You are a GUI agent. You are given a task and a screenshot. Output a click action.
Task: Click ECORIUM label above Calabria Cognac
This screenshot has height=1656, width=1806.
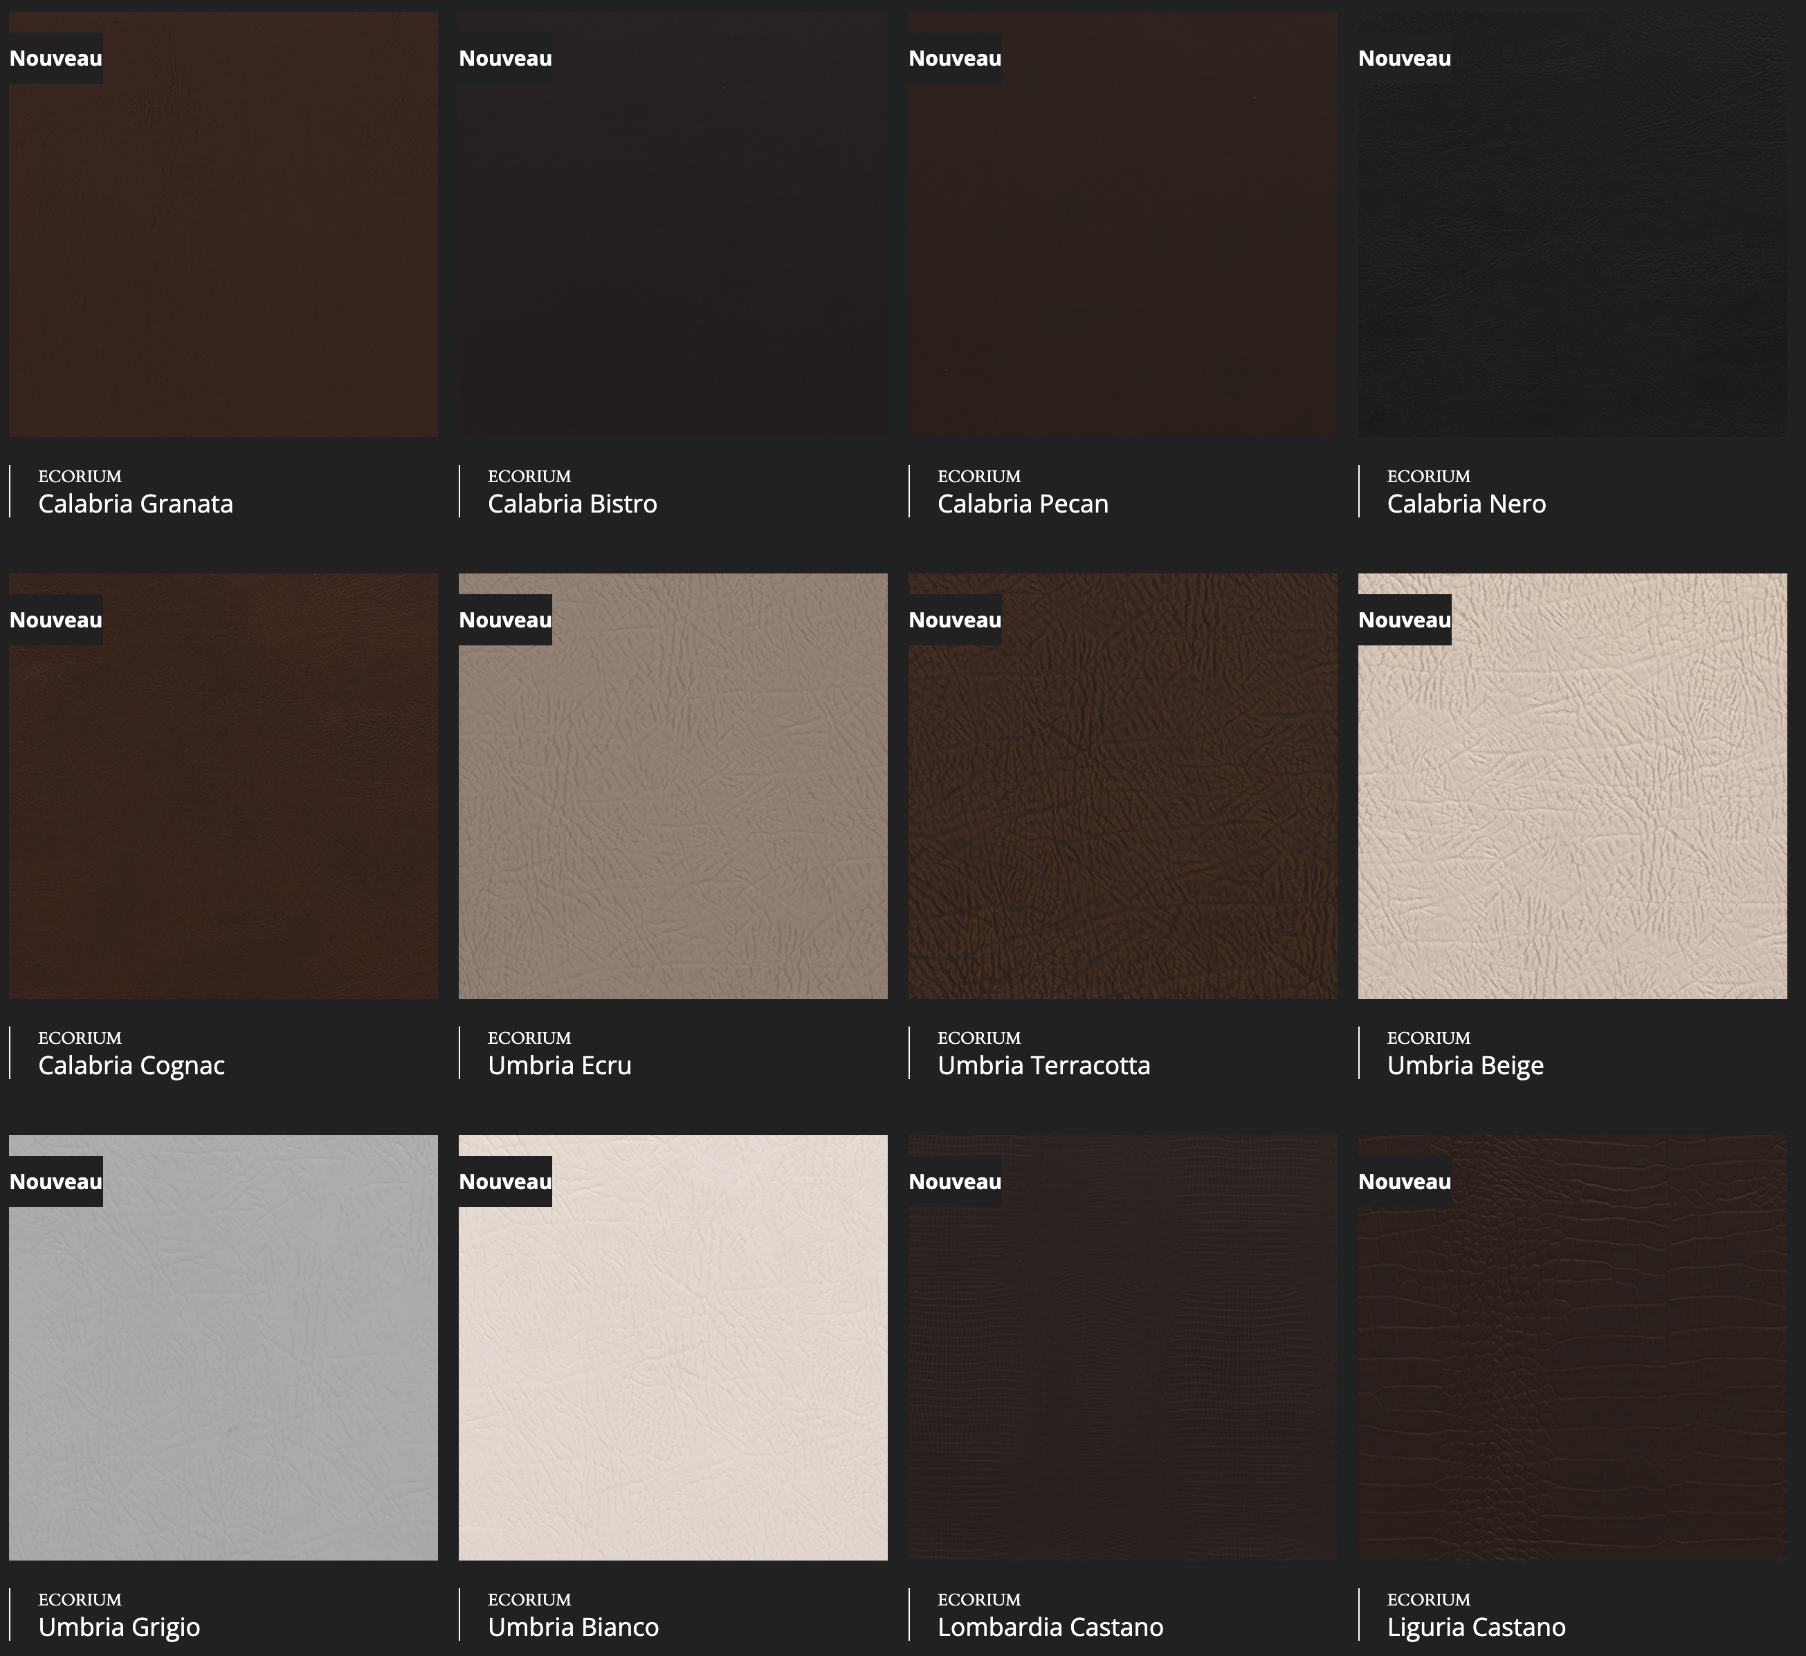pyautogui.click(x=80, y=1038)
